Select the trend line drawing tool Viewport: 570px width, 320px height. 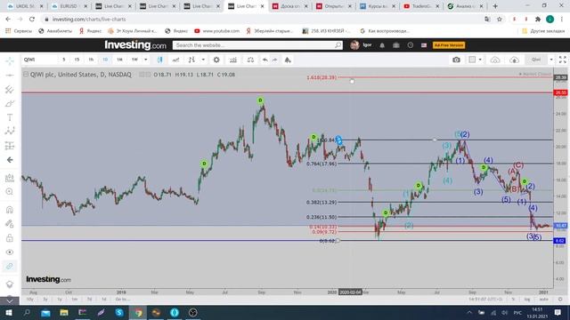10,75
